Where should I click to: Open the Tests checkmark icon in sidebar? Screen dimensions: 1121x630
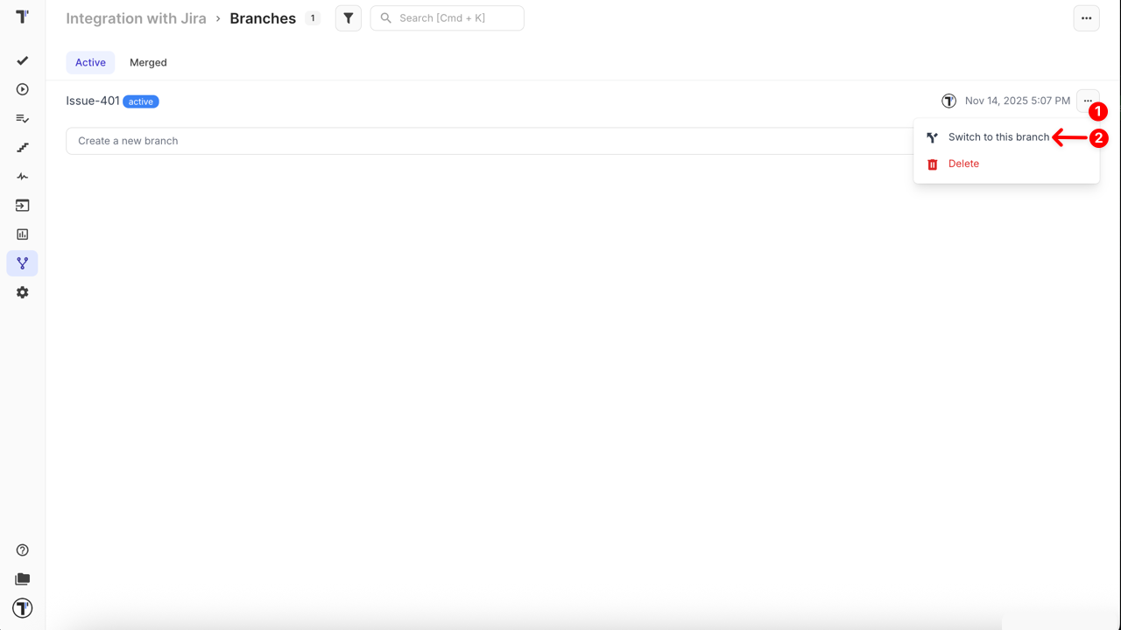pos(23,60)
